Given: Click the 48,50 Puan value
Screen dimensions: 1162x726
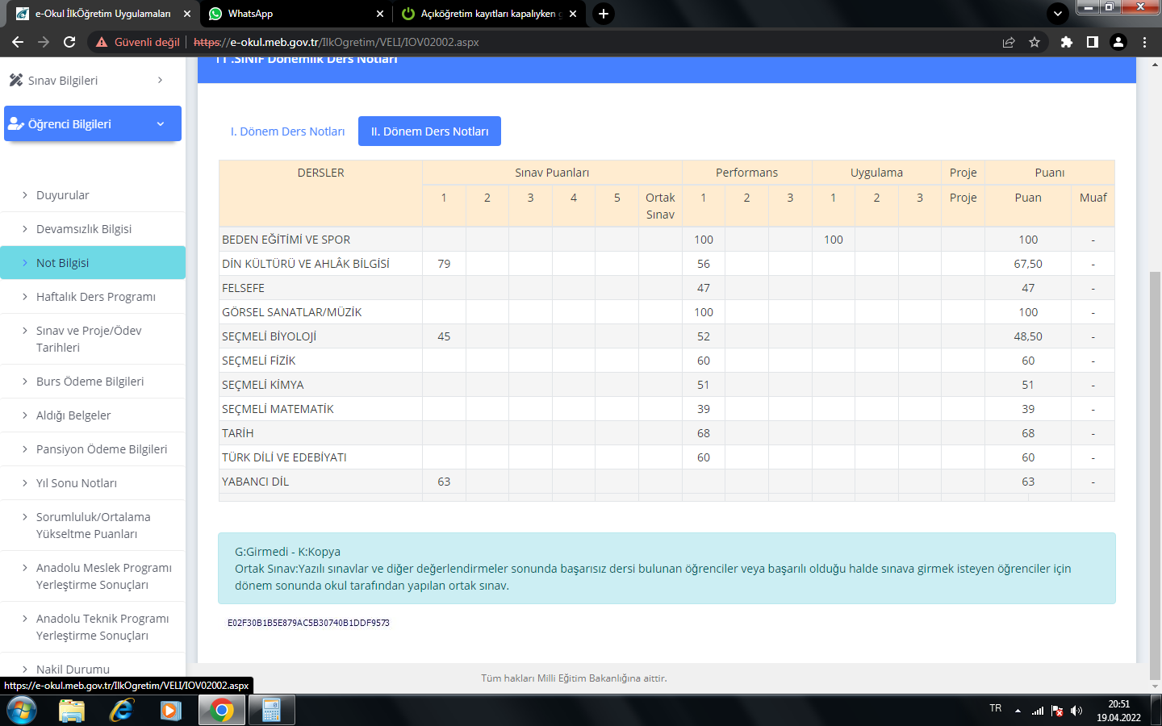Looking at the screenshot, I should click(x=1028, y=336).
